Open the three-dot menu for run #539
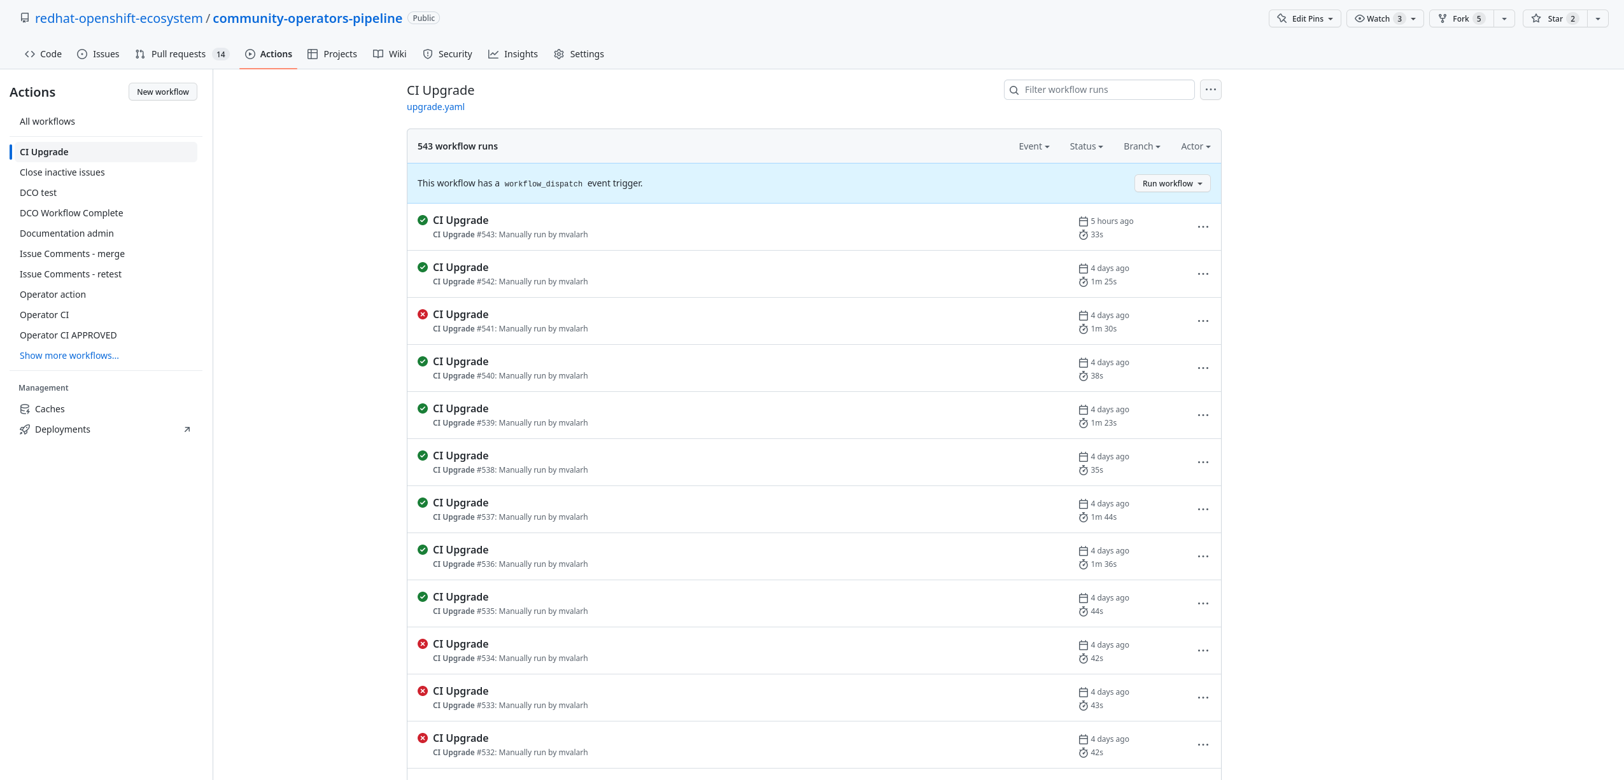The width and height of the screenshot is (1624, 780). click(x=1203, y=415)
